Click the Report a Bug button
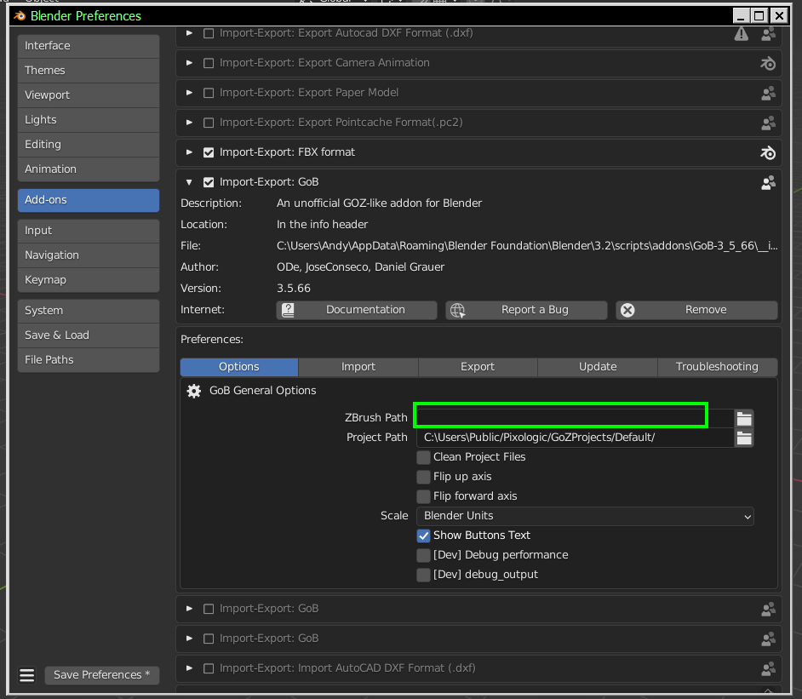 click(x=526, y=310)
